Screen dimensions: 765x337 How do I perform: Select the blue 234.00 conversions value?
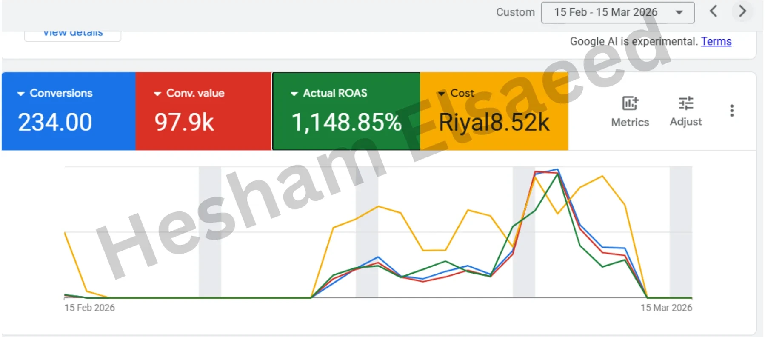[x=55, y=122]
